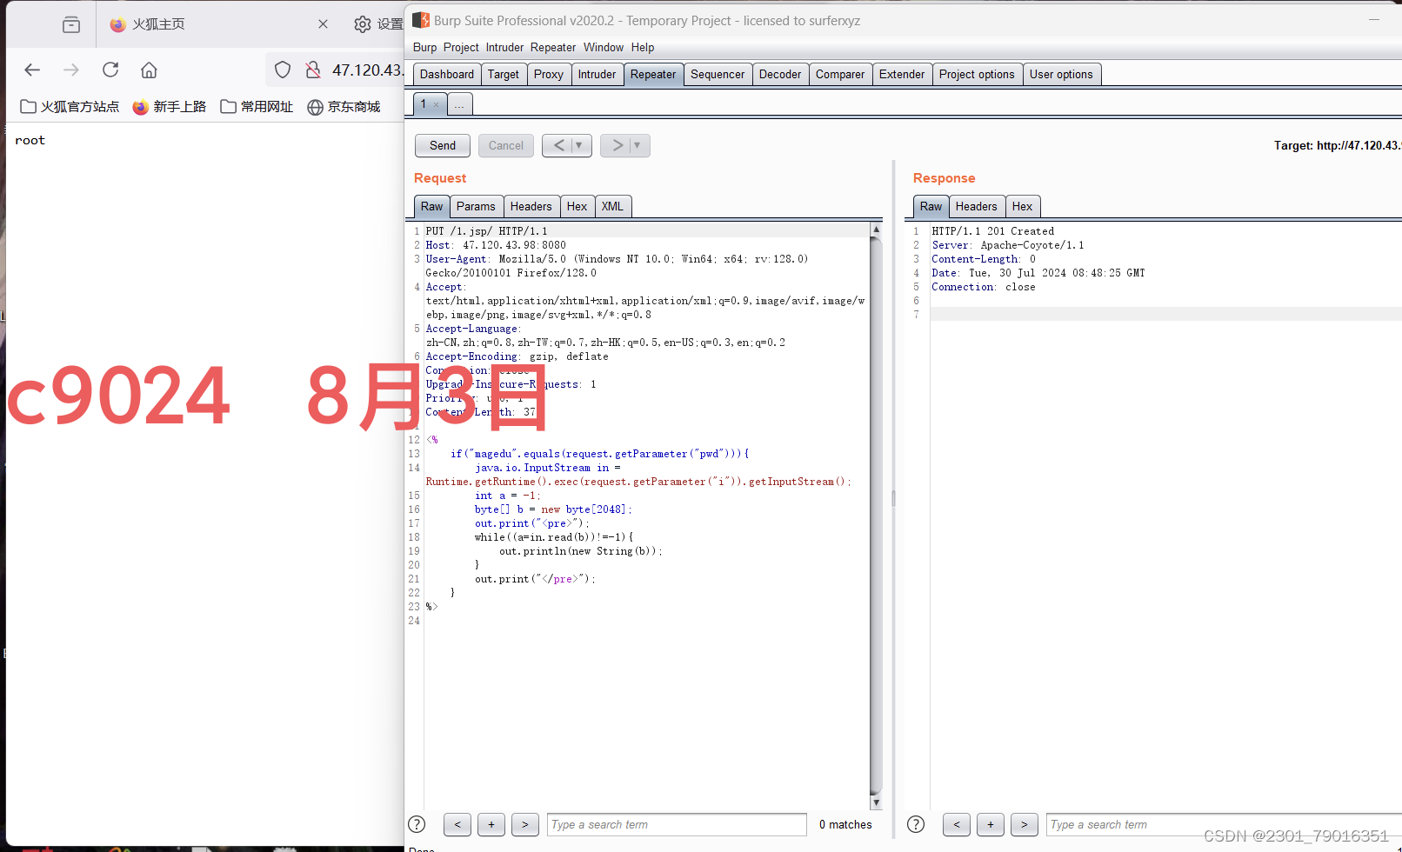The width and height of the screenshot is (1402, 852).
Task: Switch to the Comparer tab
Action: pos(840,74)
